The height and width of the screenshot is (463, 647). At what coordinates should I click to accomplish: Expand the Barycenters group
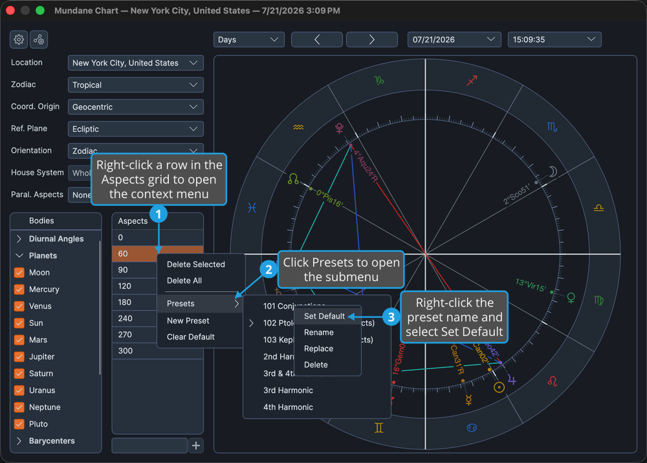19,441
